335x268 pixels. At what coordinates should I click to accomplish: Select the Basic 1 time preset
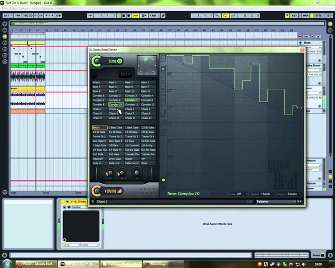click(x=116, y=82)
